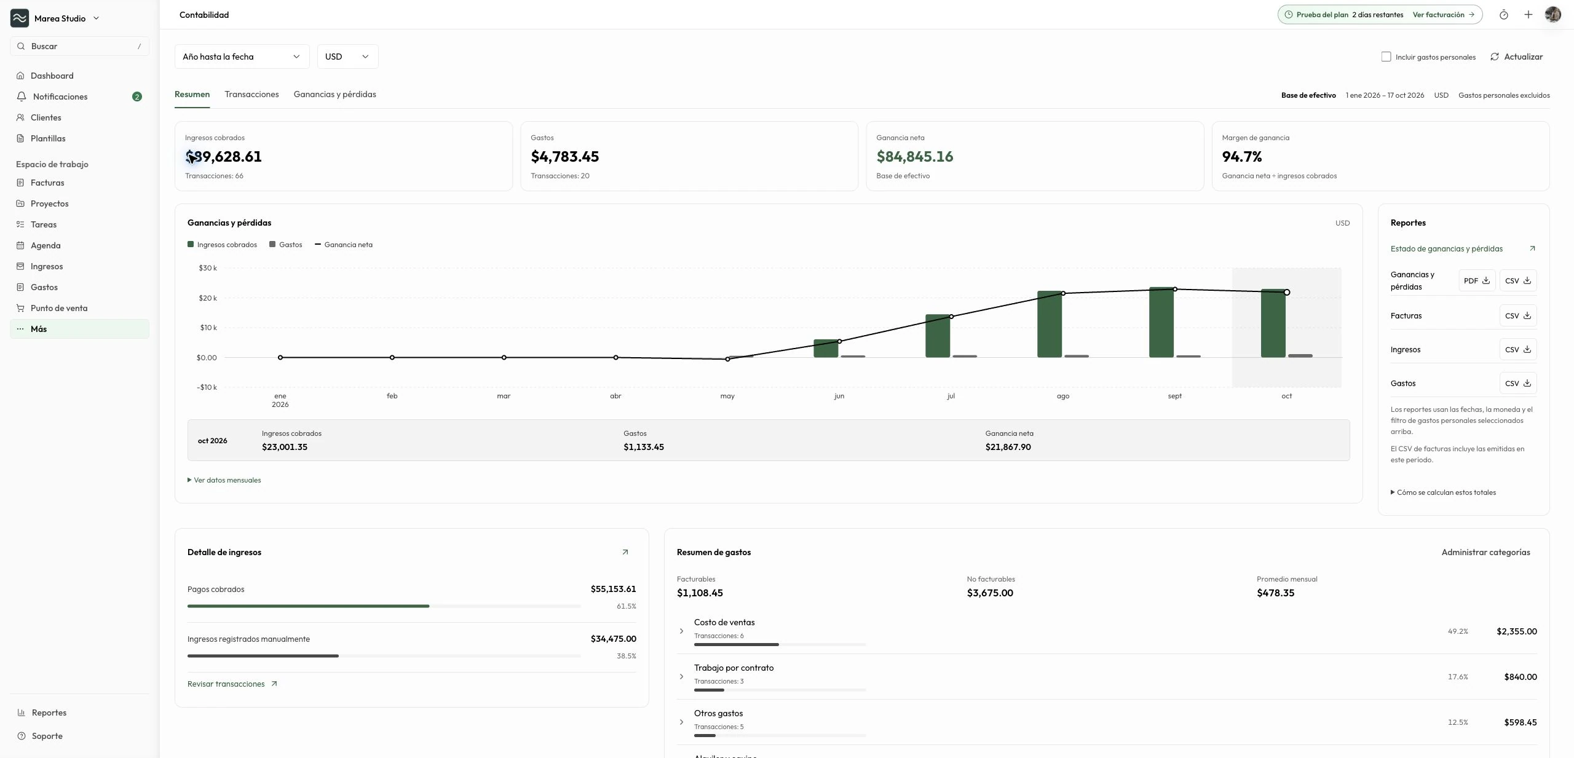Open Detalle de ingresos arrow icon
The height and width of the screenshot is (758, 1574).
625,552
